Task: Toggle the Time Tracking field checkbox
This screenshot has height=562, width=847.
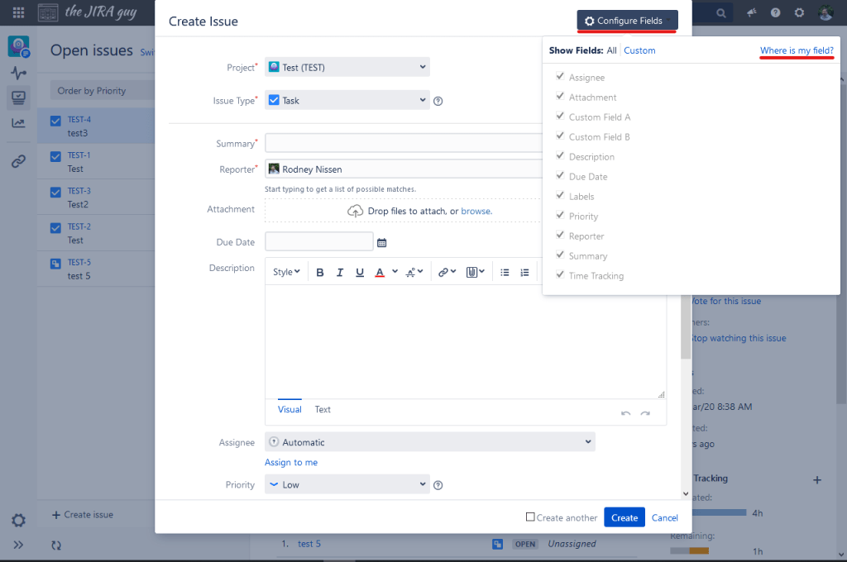Action: coord(560,275)
